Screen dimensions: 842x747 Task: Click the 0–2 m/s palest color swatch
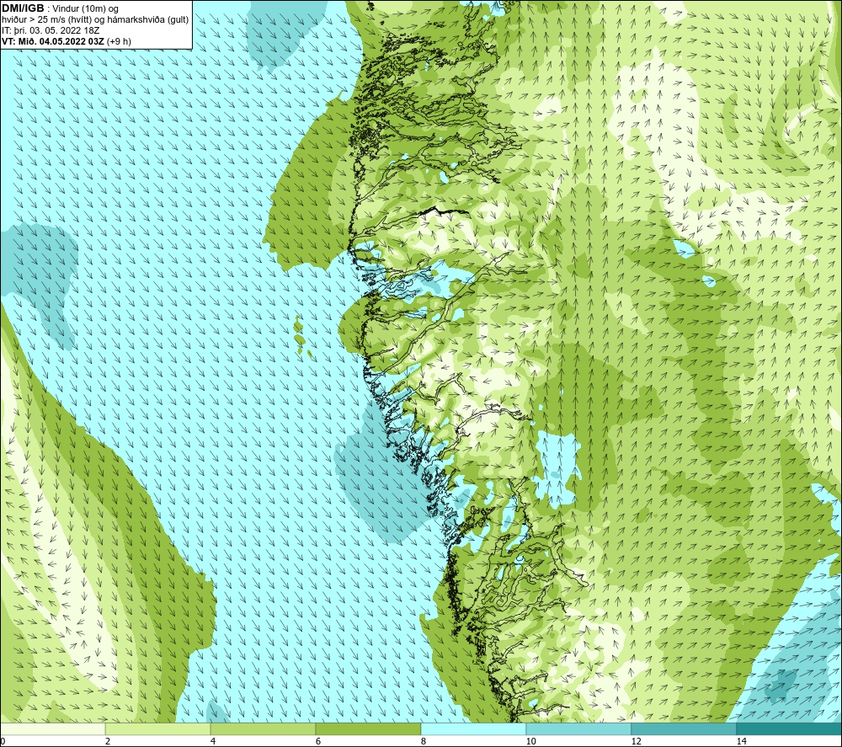coord(52,729)
